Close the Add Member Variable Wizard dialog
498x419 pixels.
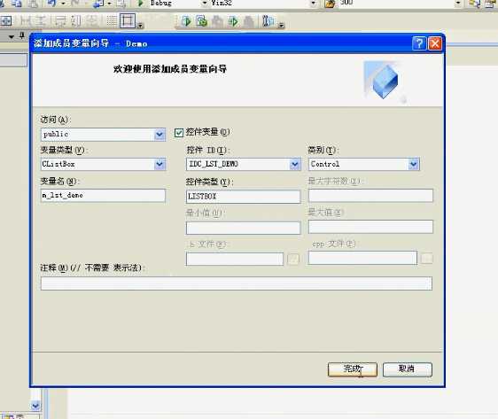click(x=435, y=43)
